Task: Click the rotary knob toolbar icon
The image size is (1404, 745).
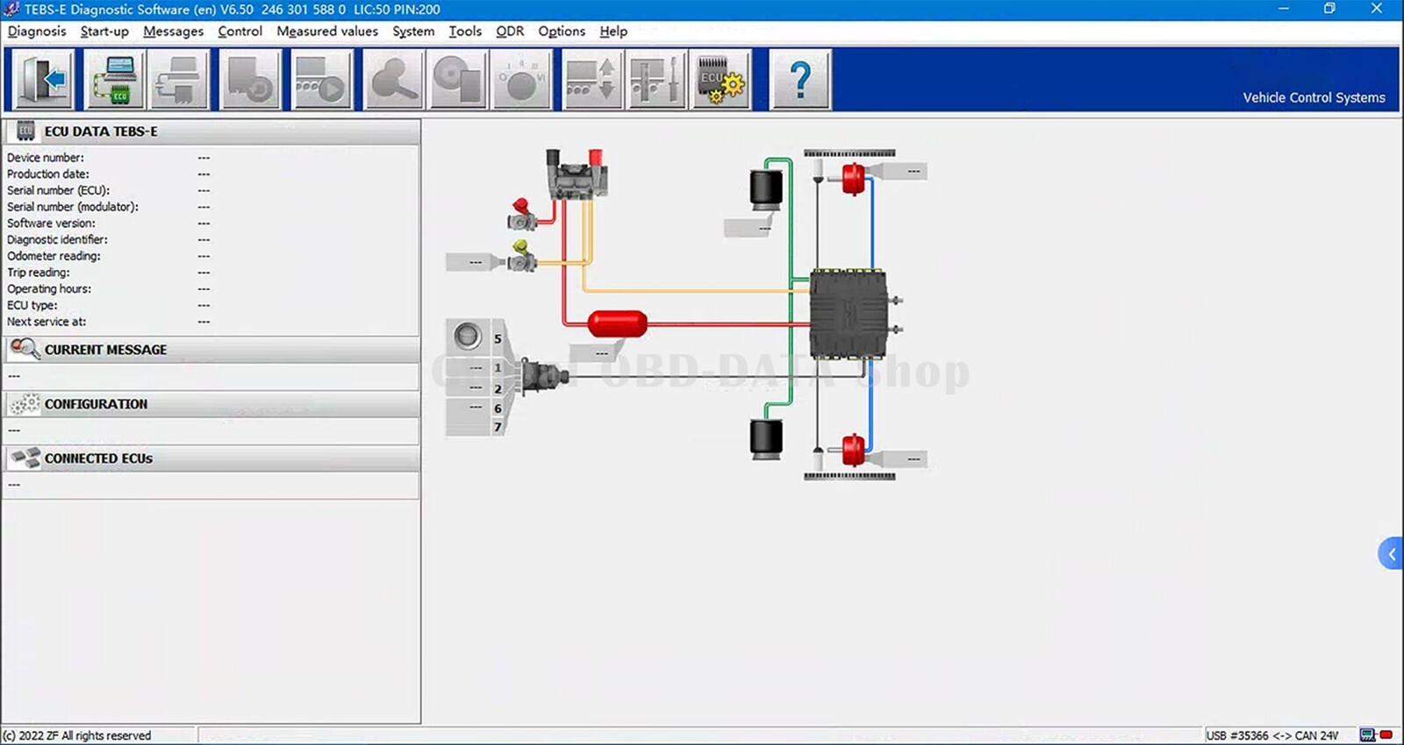Action: pos(521,80)
